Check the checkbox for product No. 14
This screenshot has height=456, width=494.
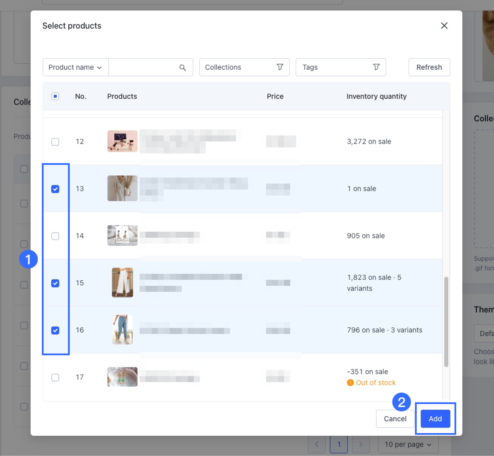55,236
